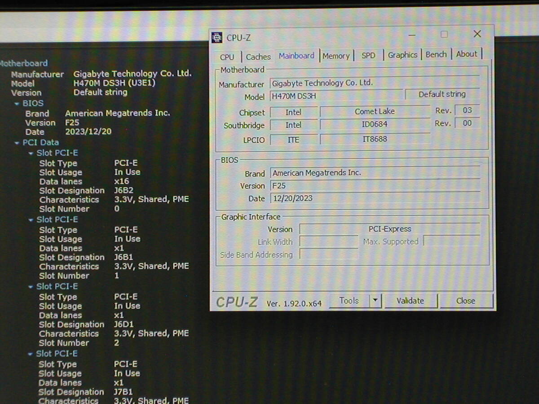Click 'F25' version in background window

tap(72, 123)
